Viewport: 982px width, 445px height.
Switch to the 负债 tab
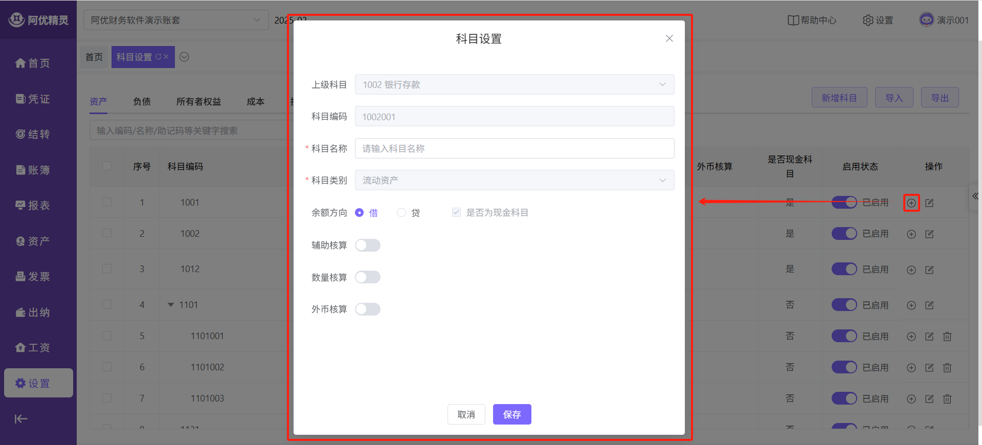pos(142,102)
